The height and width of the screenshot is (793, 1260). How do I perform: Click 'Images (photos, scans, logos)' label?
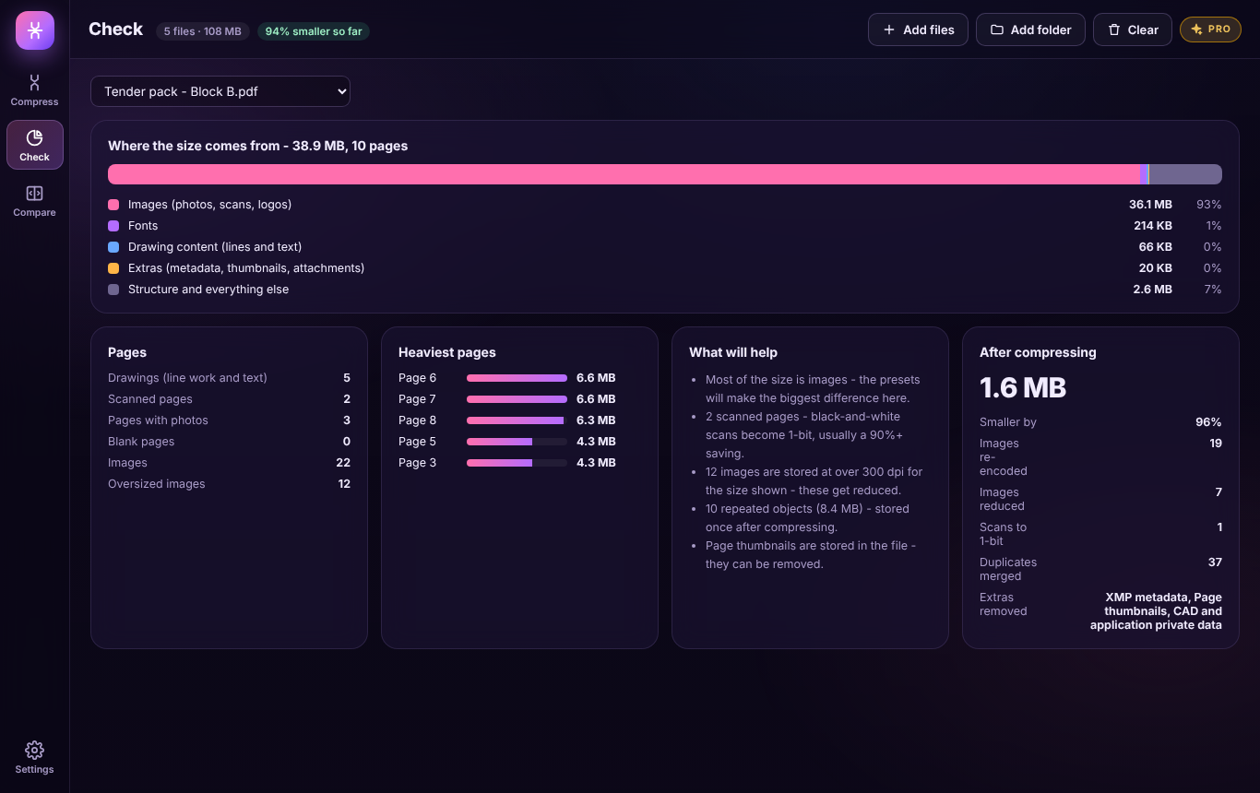pyautogui.click(x=209, y=205)
